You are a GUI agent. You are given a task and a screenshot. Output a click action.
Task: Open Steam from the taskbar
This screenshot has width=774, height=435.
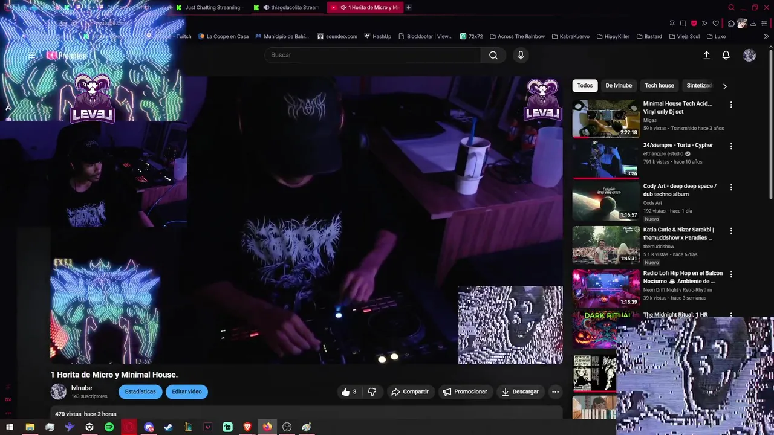(x=168, y=427)
